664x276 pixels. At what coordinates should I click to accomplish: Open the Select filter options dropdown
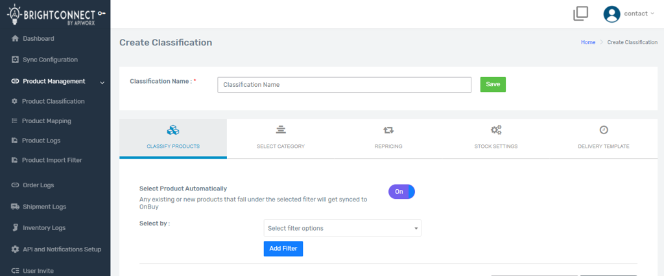(342, 228)
